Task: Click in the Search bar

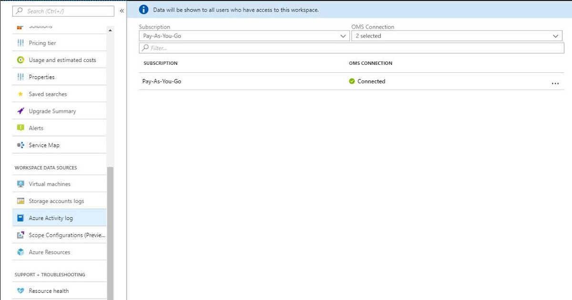Action: pyautogui.click(x=62, y=10)
